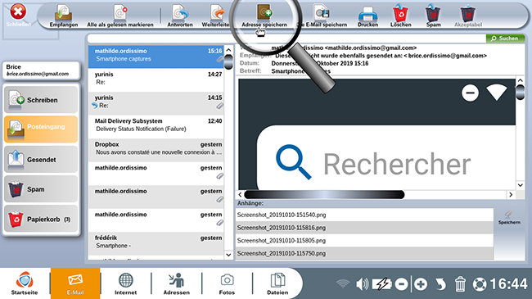The width and height of the screenshot is (532, 299).
Task: Click the horizontal preview scrollbar thumb
Action: click(324, 195)
